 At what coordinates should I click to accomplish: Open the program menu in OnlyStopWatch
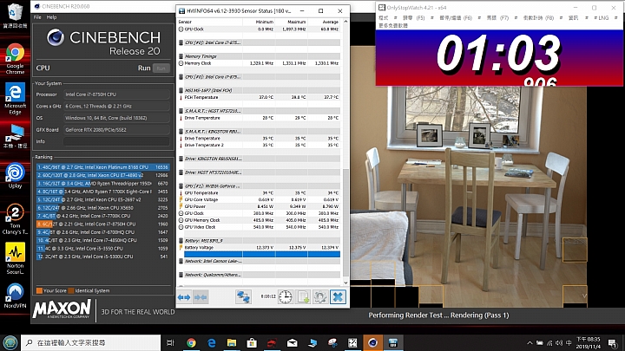point(383,18)
